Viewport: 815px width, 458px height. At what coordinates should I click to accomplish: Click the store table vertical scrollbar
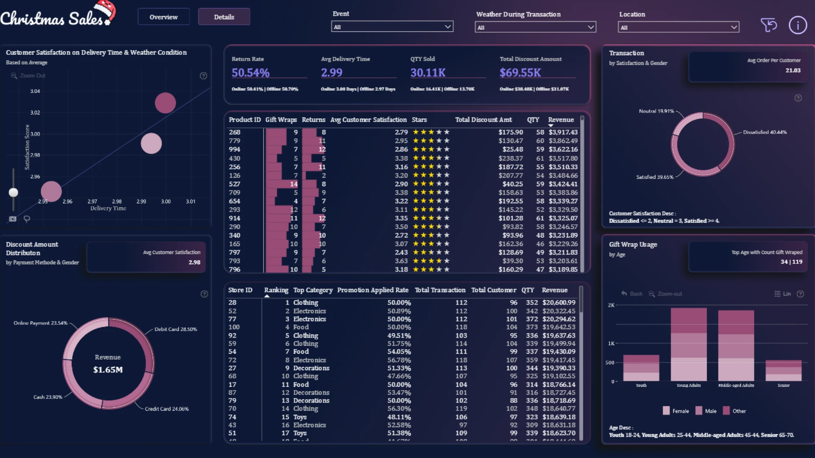(x=581, y=363)
